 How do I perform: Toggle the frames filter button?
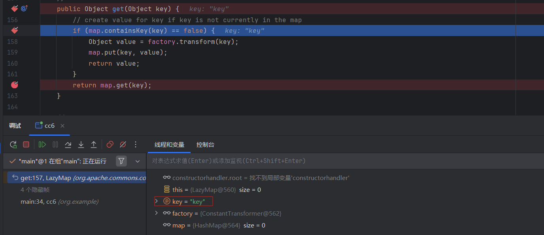pyautogui.click(x=121, y=161)
